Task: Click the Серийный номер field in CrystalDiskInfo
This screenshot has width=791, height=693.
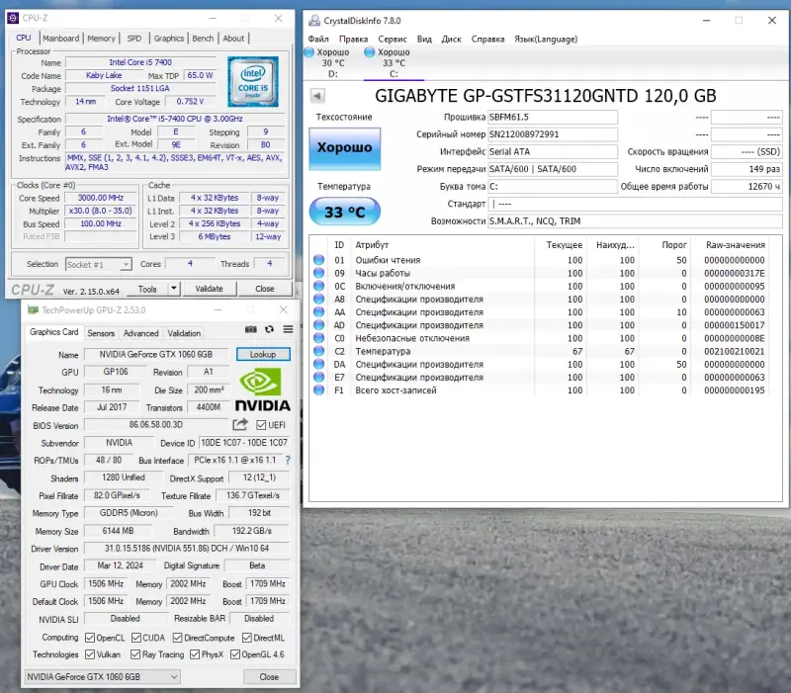Action: click(x=553, y=134)
